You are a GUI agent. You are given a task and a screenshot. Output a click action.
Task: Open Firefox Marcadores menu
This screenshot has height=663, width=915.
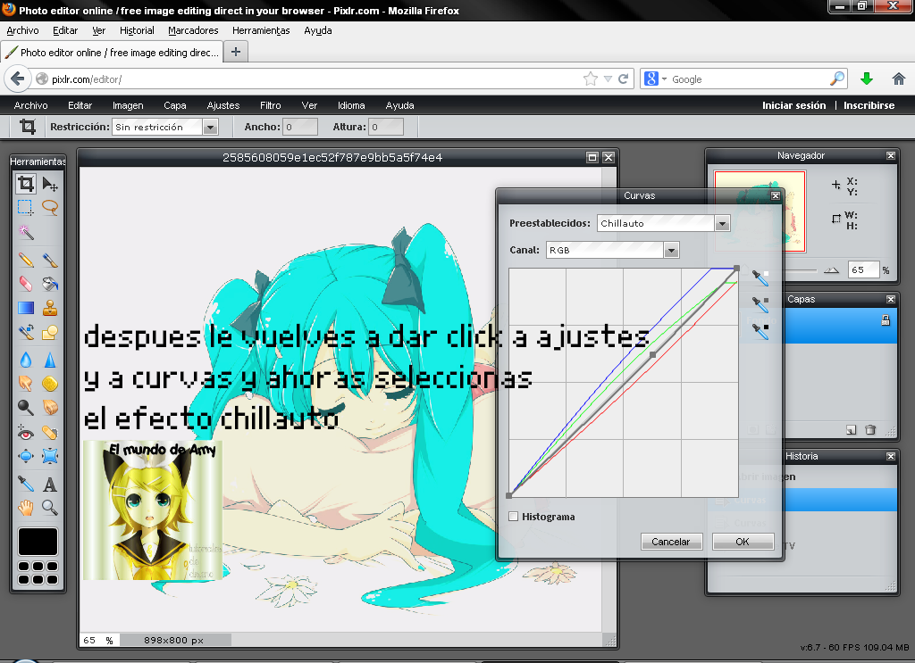193,31
